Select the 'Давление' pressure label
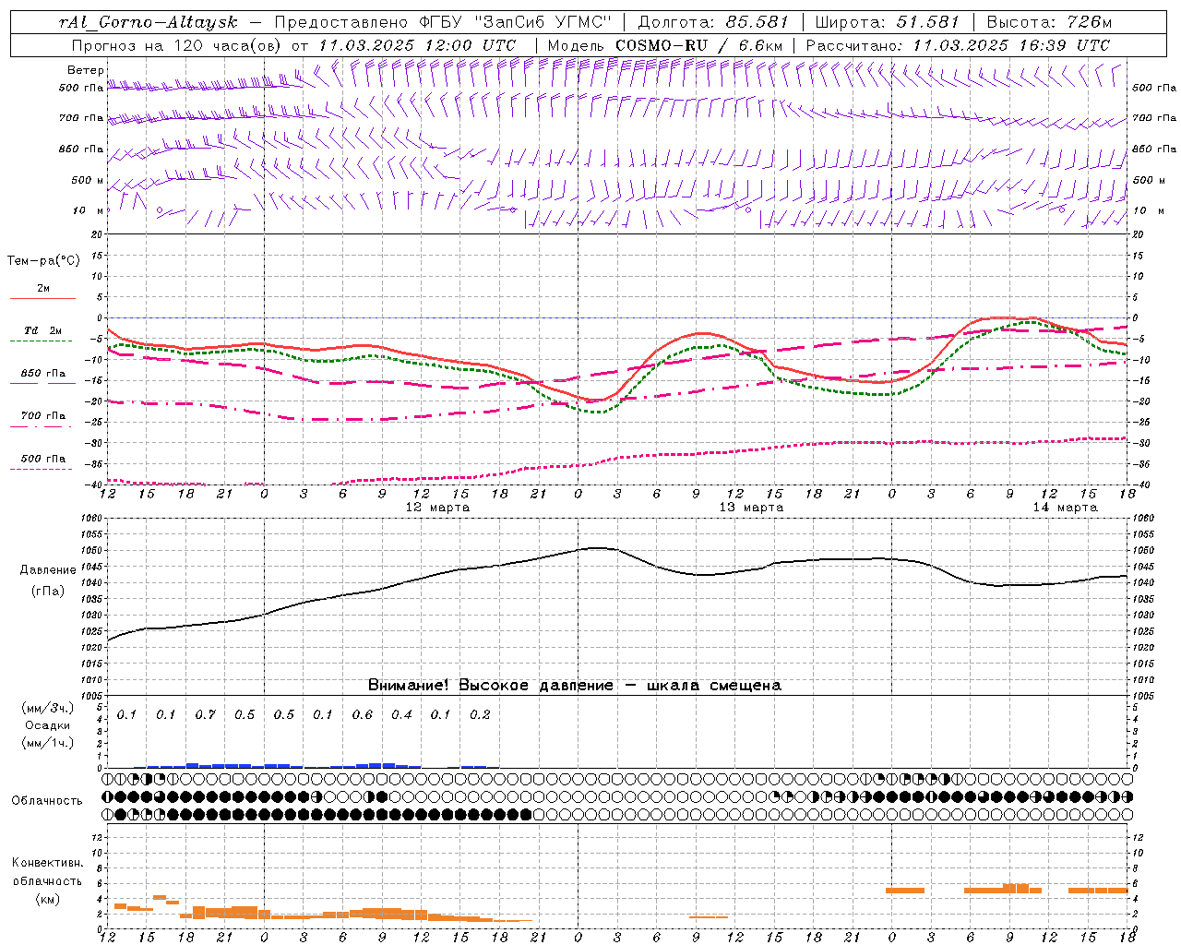The height and width of the screenshot is (945, 1181). [x=48, y=570]
